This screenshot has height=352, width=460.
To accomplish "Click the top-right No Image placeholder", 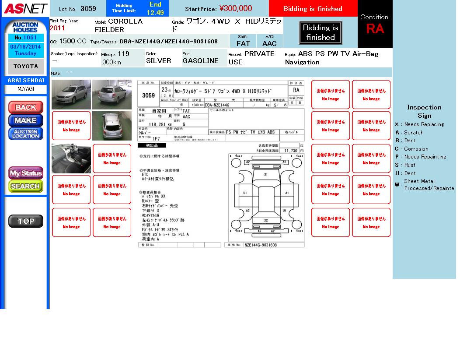I will [371, 95].
